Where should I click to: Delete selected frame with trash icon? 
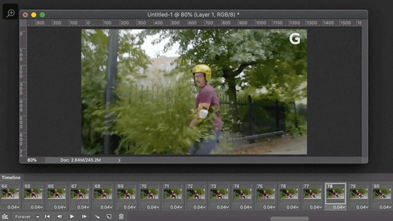coord(121,216)
